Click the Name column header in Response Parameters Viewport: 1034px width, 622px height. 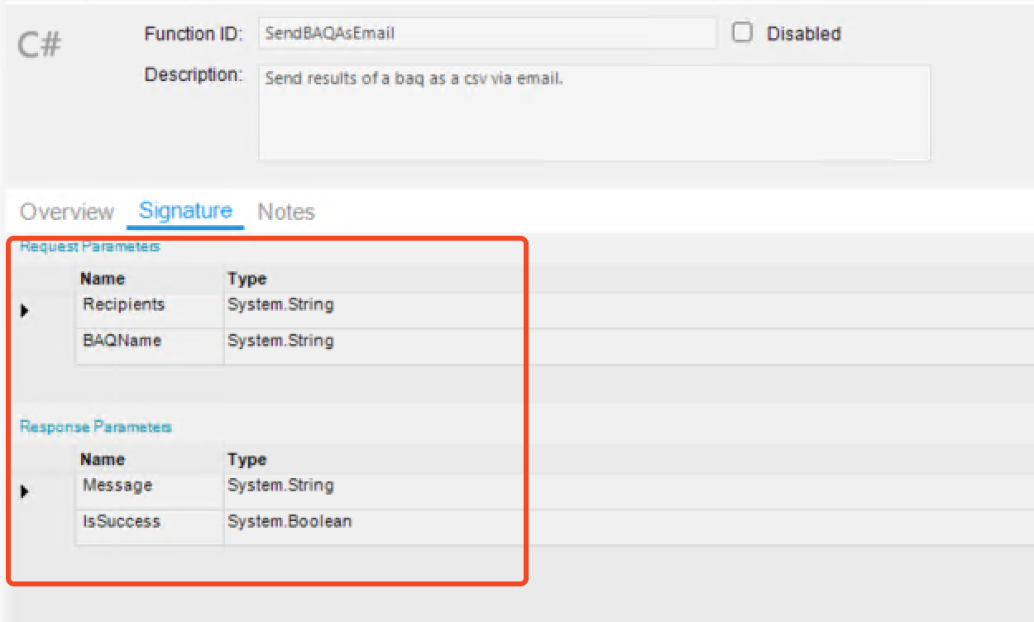point(103,460)
